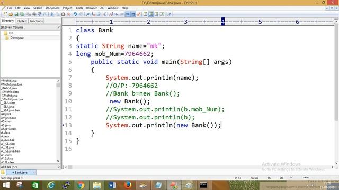Open the Project menu

point(67,8)
